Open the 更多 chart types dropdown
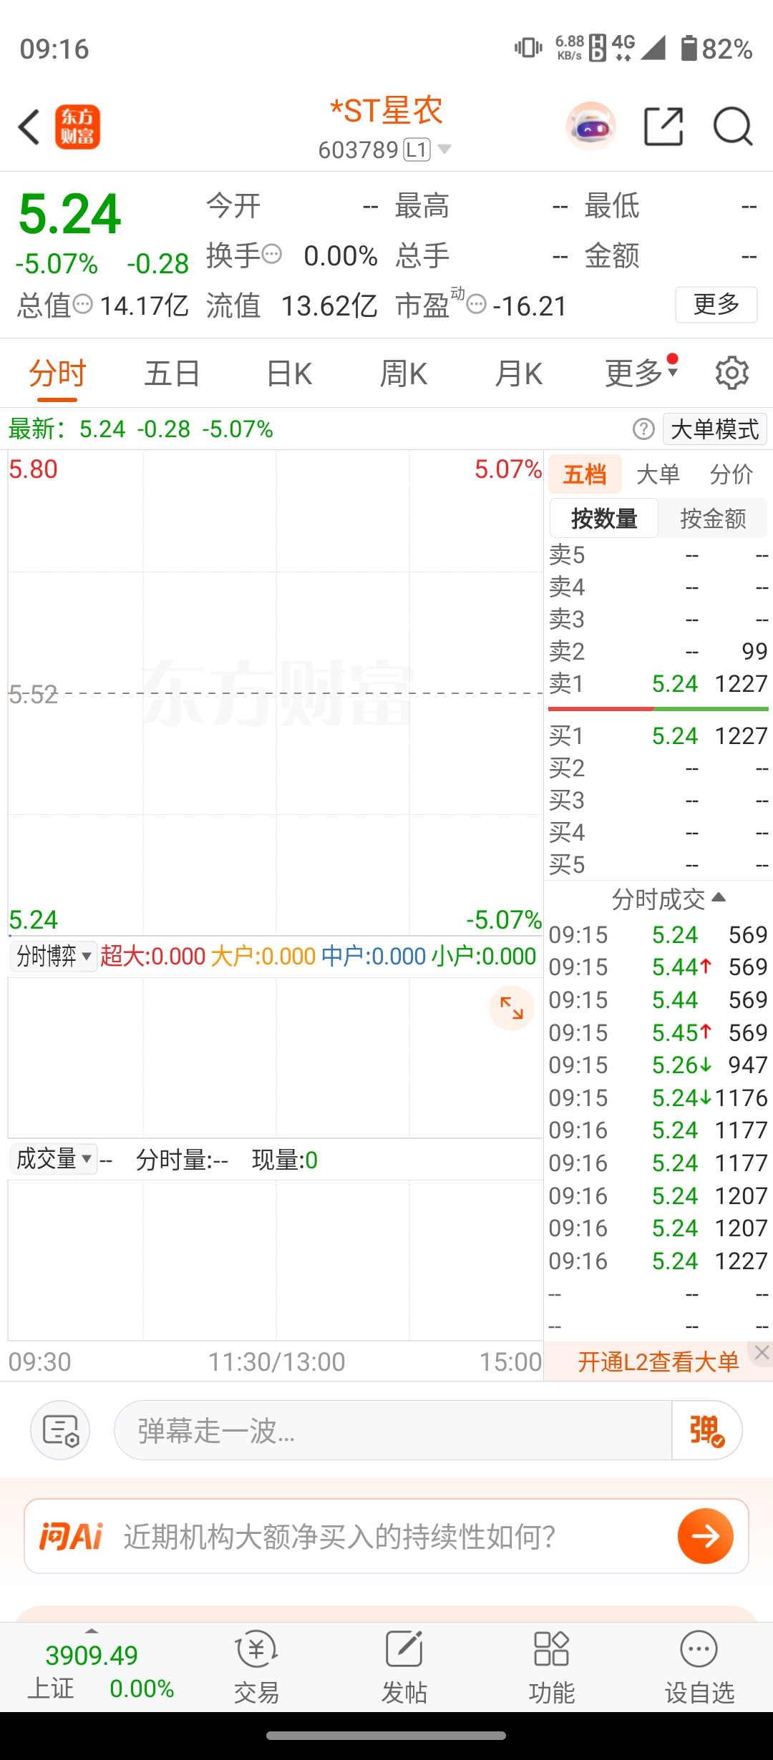 point(641,373)
